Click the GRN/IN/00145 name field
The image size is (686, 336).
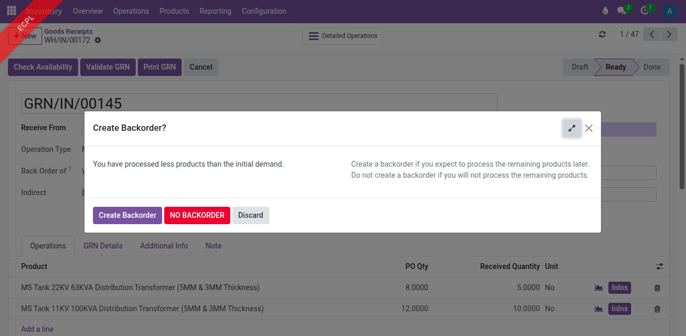259,103
